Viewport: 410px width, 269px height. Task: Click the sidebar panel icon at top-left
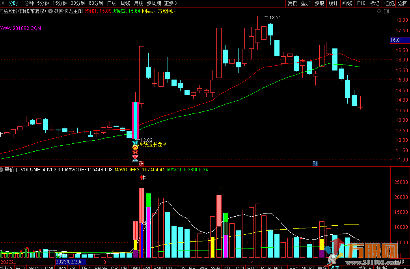click(x=2, y=3)
